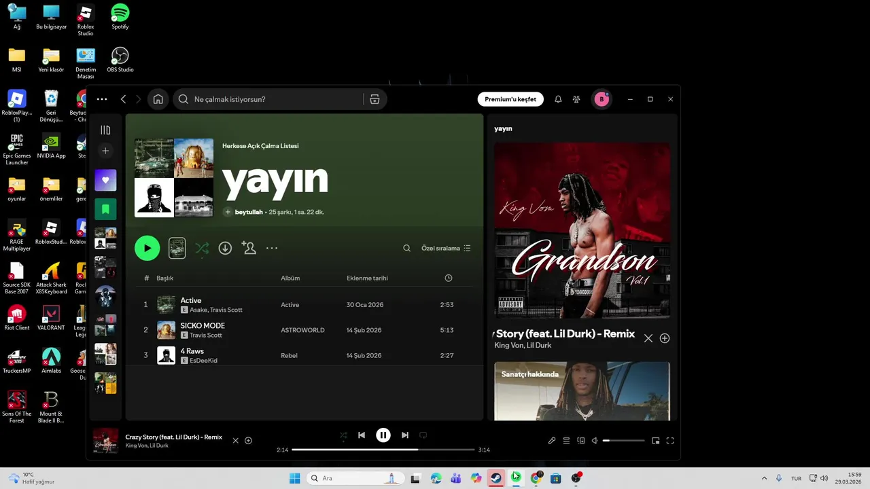The width and height of the screenshot is (870, 489).
Task: Open the yayın playlist cover collage
Action: [x=174, y=178]
